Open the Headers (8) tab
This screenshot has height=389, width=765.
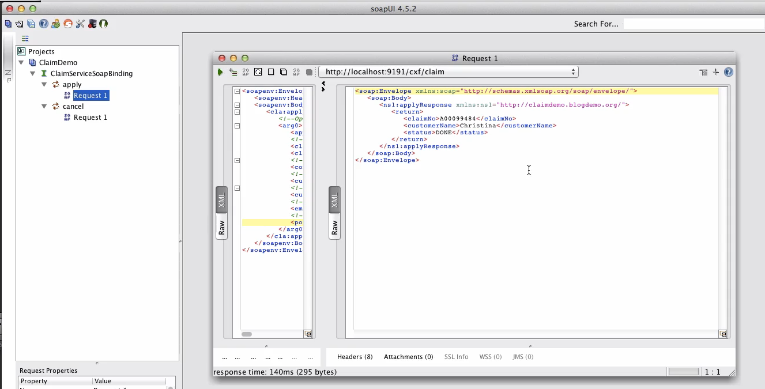coord(355,357)
